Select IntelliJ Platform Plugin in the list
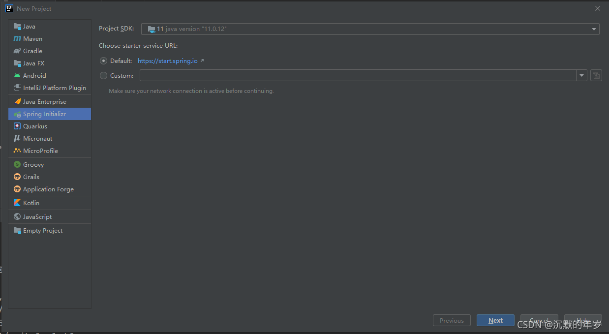The image size is (609, 334). 50,88
